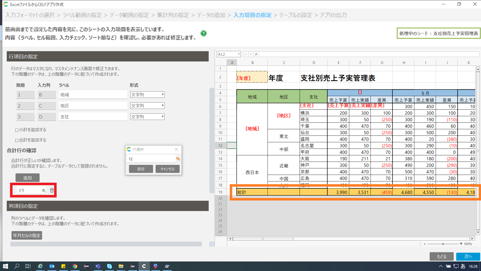Click the 地区 label input field
This screenshot has width=481, height=271.
coord(93,106)
